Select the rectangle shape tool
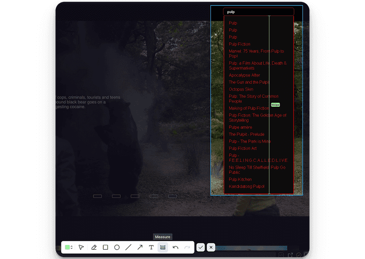Image resolution: width=365 pixels, height=259 pixels. pos(106,247)
